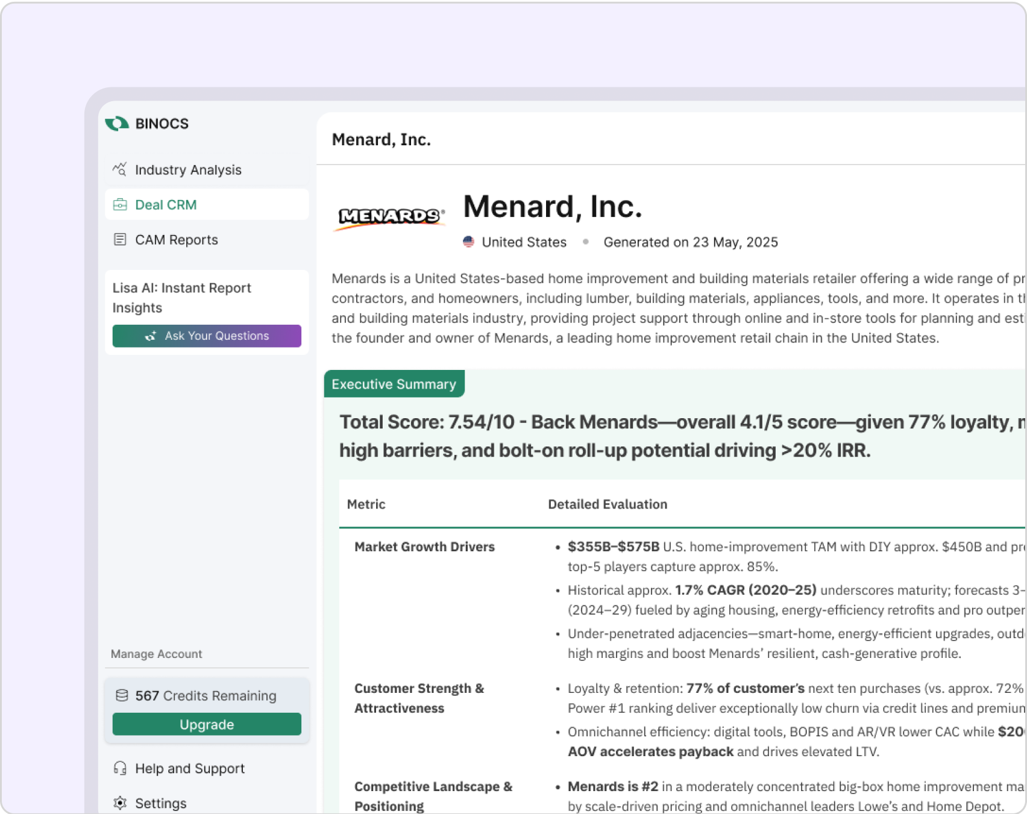Click the Menard, Inc. page header title
The width and height of the screenshot is (1027, 814).
coord(382,139)
